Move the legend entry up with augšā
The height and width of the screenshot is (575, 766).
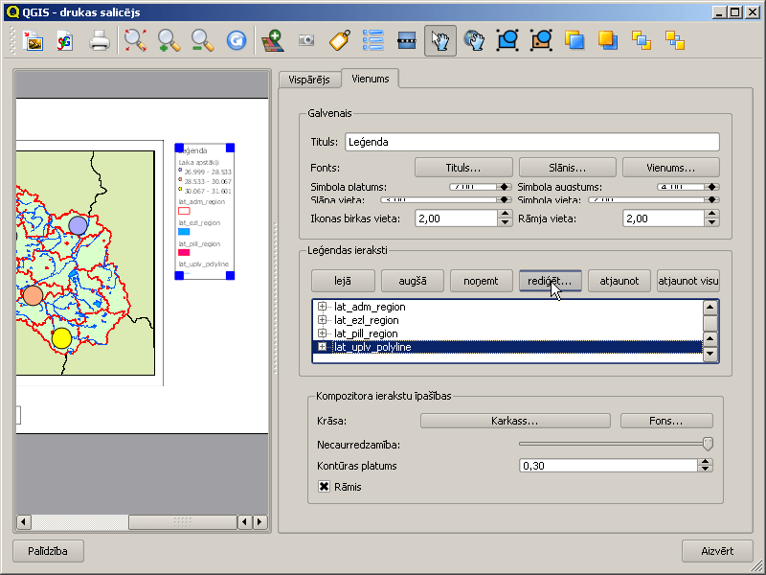click(413, 281)
